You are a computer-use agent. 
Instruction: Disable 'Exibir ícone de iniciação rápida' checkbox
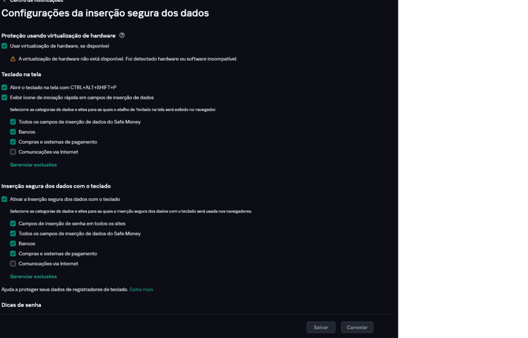(4, 98)
